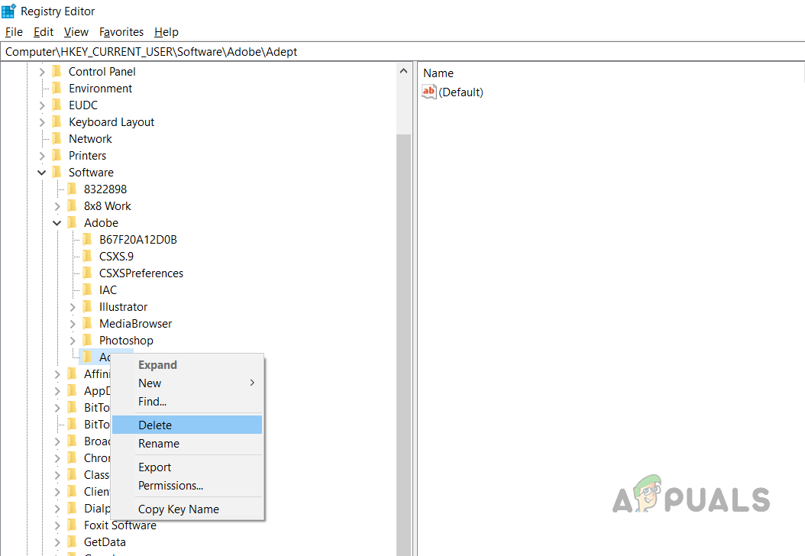Screen dimensions: 805x556
Task: Open the Edit menu
Action: pos(44,32)
